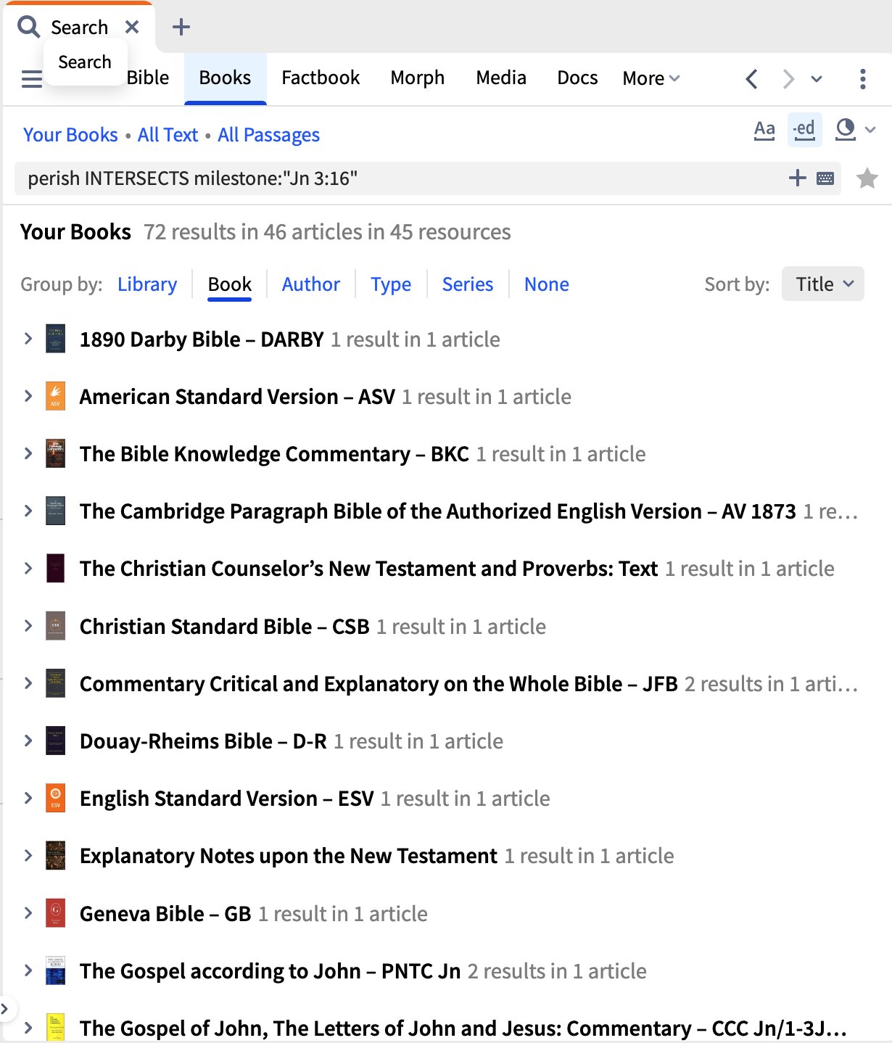Viewport: 892px width, 1043px height.
Task: Click the All Text search field link
Action: point(168,135)
